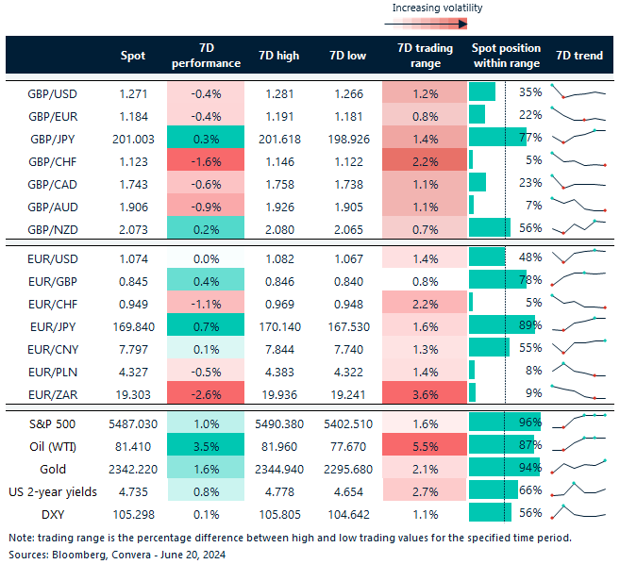Click the GBP/NZD row label
Screen dimensions: 620x564
click(x=52, y=229)
